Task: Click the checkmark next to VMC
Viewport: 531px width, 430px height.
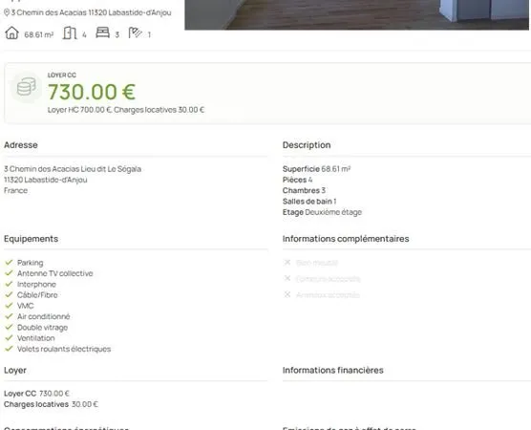Action: (10, 306)
